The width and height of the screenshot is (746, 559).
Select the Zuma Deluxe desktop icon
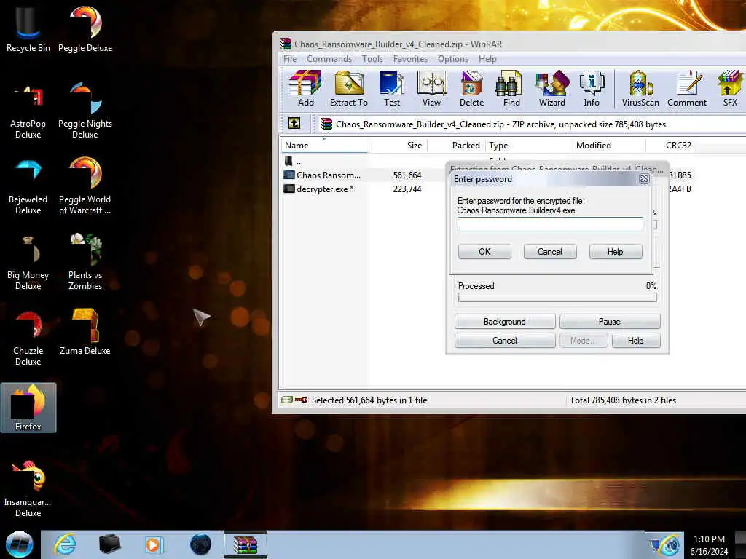85,333
